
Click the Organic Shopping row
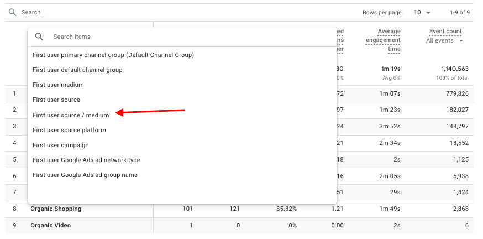[x=56, y=209]
